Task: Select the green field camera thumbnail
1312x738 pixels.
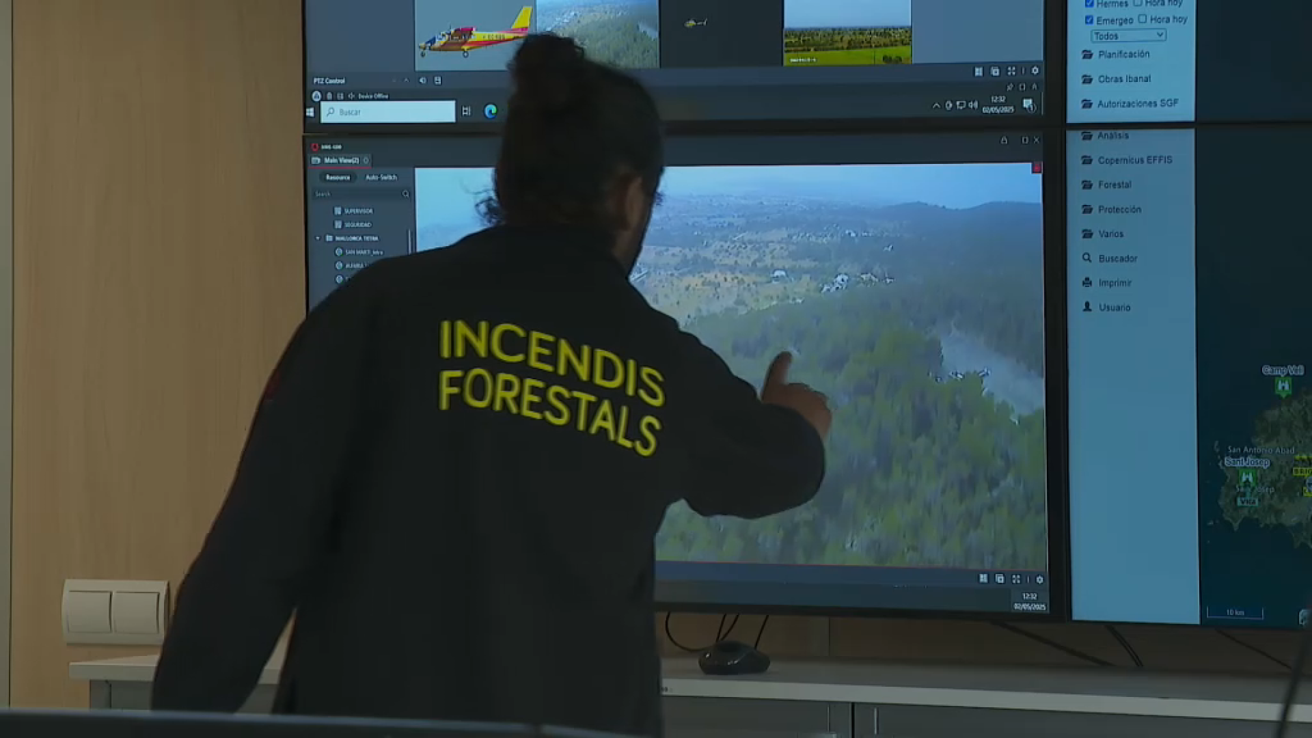Action: [847, 33]
